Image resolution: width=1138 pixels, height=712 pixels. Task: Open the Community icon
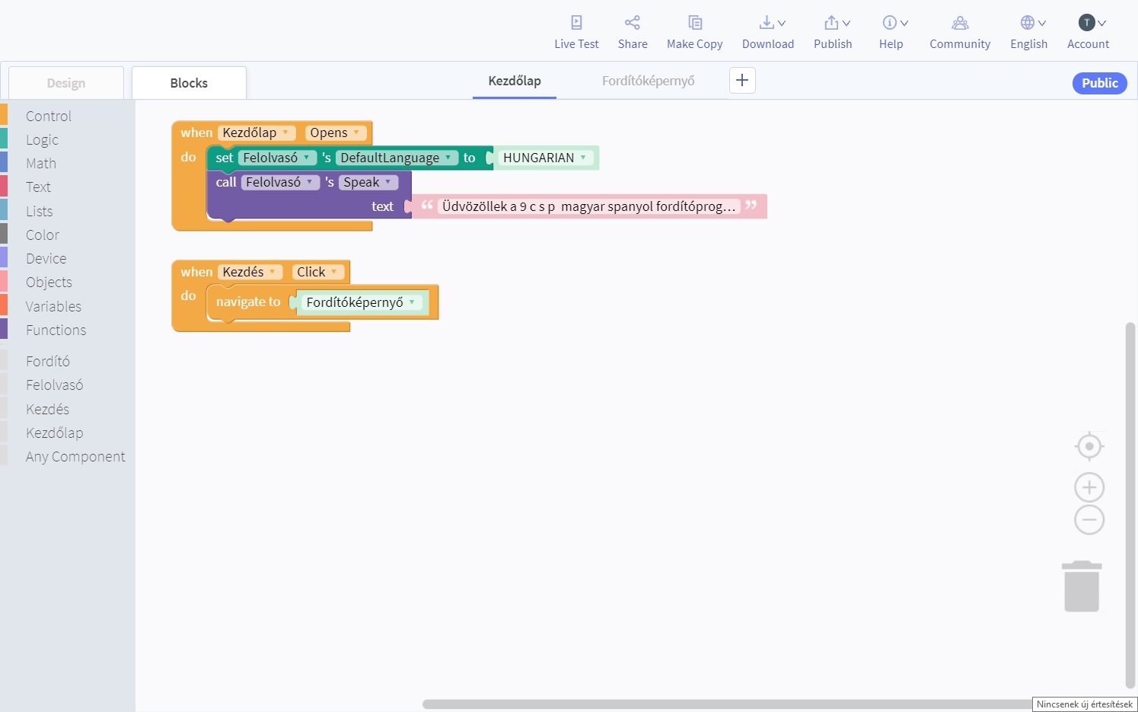point(959,23)
